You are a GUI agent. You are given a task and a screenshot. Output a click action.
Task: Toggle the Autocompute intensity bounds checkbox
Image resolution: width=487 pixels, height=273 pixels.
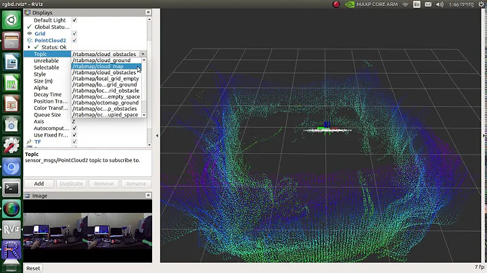(x=74, y=128)
